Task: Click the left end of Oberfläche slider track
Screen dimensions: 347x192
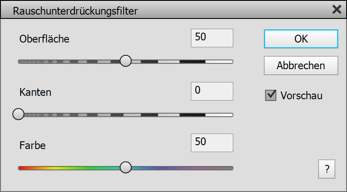Action: click(x=22, y=61)
